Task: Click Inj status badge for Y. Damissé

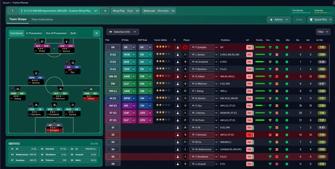Action: (249, 135)
